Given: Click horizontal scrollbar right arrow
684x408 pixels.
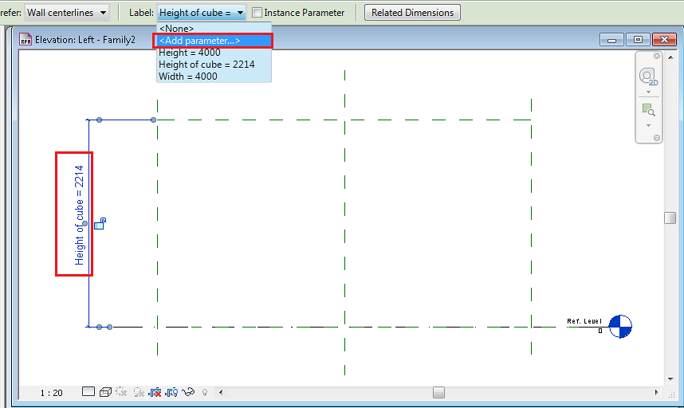Looking at the screenshot, I should (x=657, y=392).
